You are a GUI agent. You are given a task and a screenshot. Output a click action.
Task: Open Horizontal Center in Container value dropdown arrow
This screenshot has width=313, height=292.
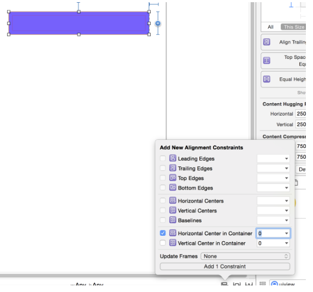click(x=286, y=234)
